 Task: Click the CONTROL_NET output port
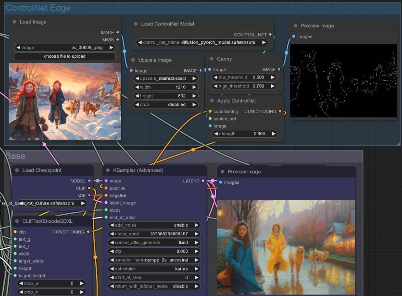tap(270, 34)
